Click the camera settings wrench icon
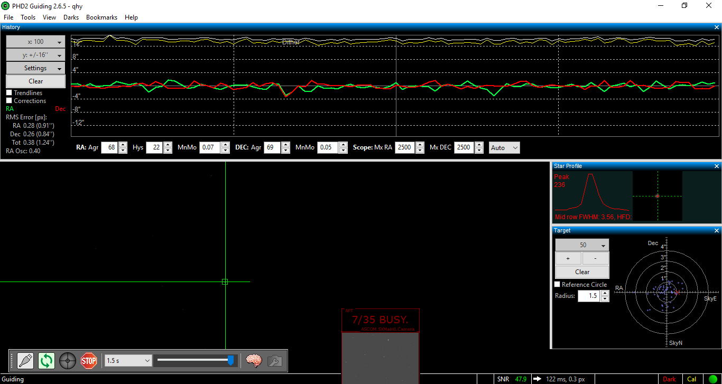 [x=274, y=361]
